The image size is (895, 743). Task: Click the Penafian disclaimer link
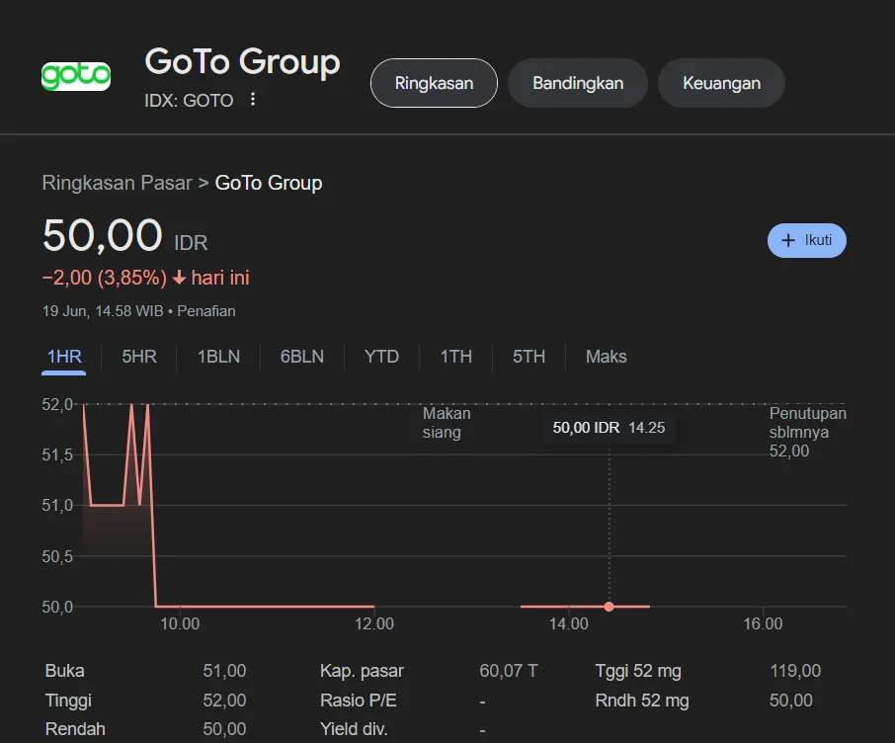(206, 311)
